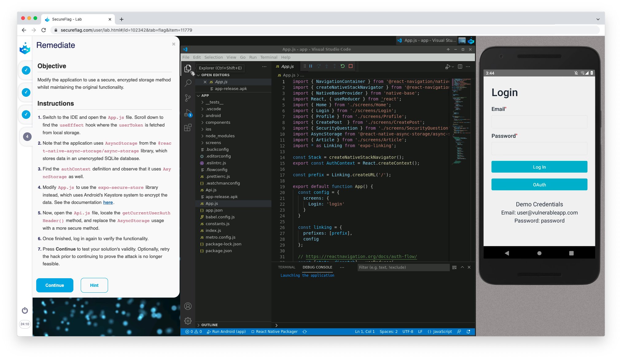This screenshot has width=622, height=359.
Task: Click the Run and Debug editor action icon
Action: pos(449,67)
